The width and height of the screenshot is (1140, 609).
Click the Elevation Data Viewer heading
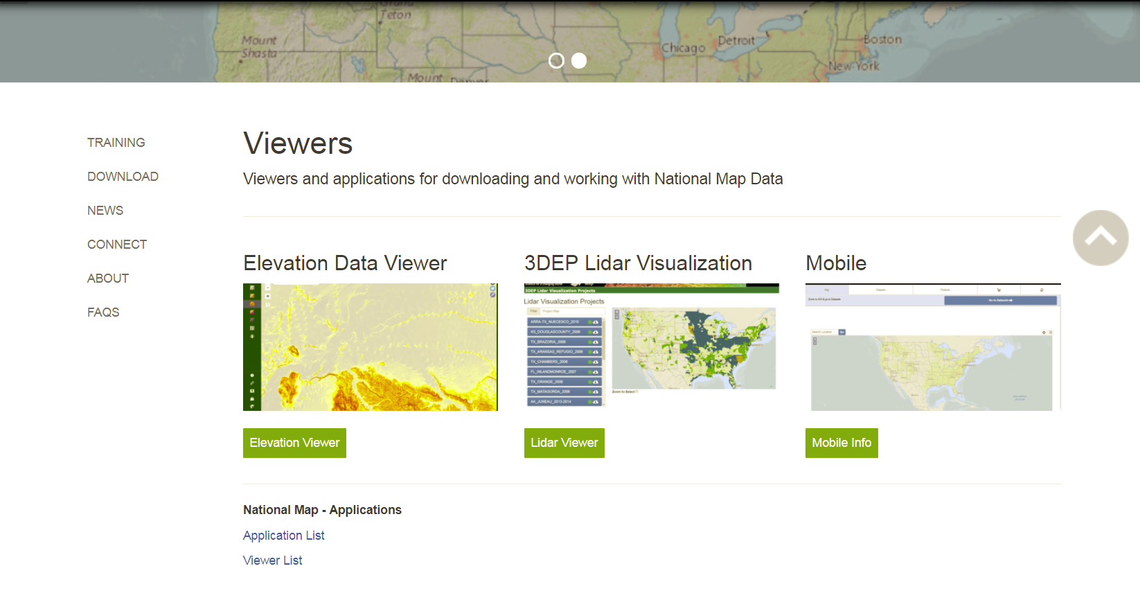[x=345, y=263]
